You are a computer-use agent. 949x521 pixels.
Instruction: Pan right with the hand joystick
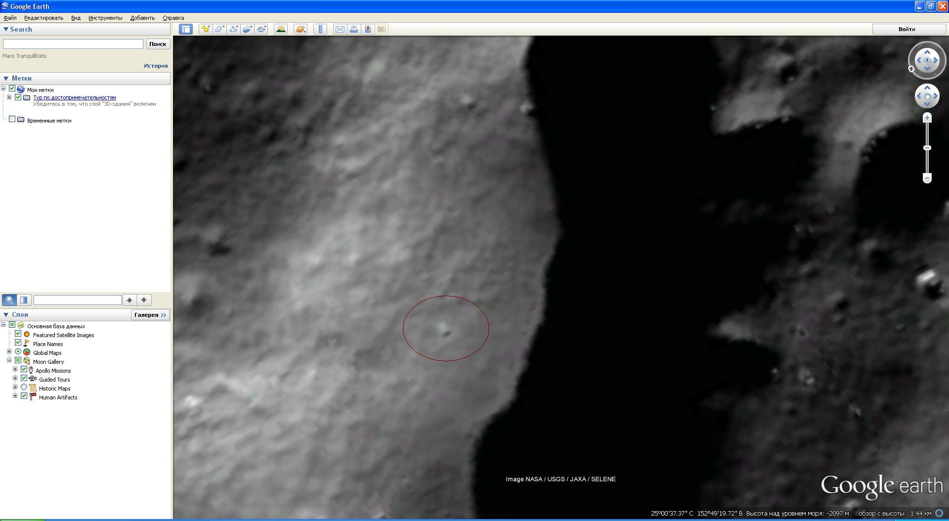coord(936,96)
